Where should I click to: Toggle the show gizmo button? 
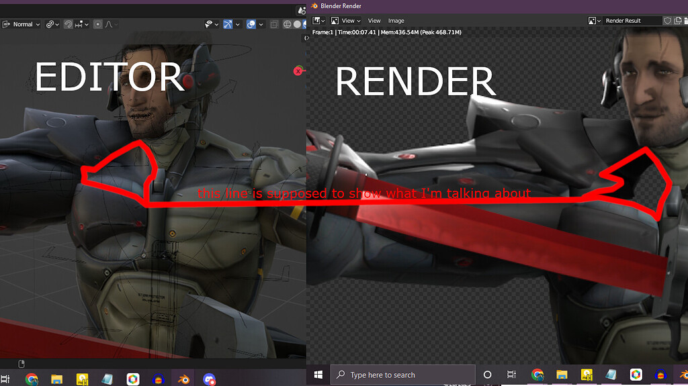(228, 25)
